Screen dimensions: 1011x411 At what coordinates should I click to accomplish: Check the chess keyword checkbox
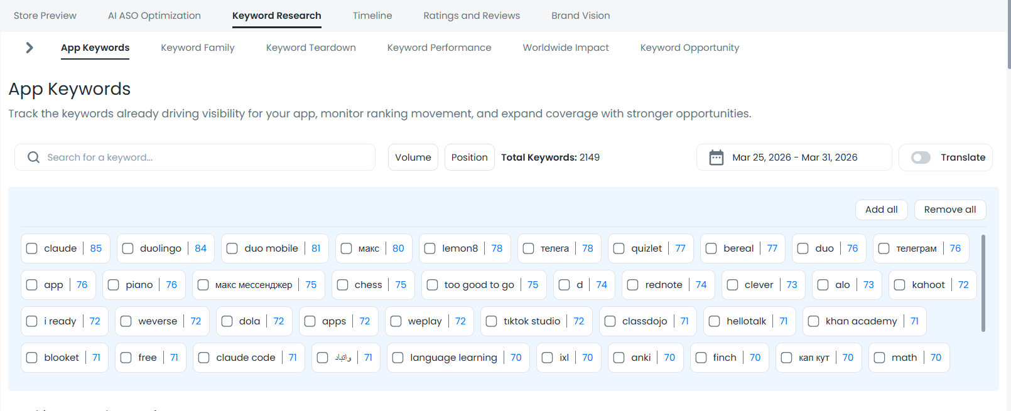click(342, 285)
